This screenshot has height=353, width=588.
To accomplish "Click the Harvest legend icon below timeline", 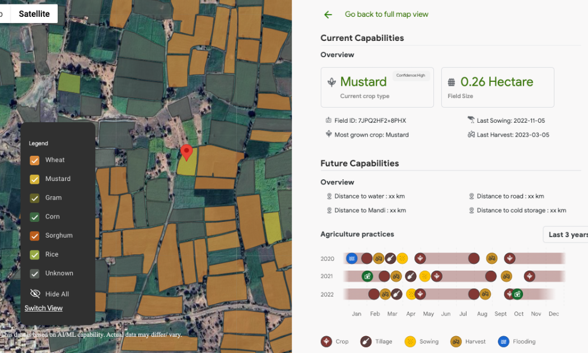I will [x=456, y=341].
